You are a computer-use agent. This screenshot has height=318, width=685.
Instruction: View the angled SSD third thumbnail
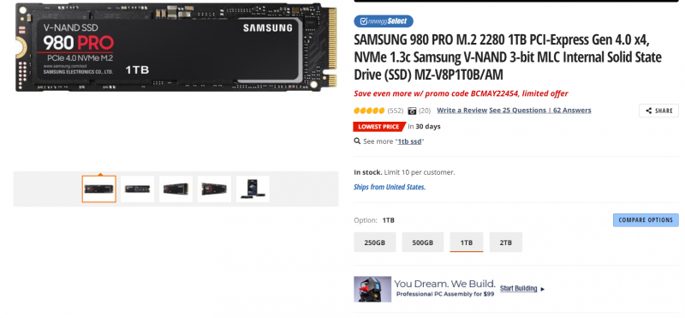[176, 189]
